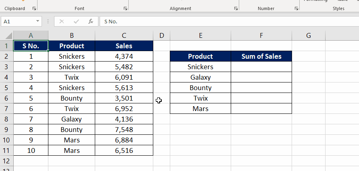This screenshot has width=359, height=171.
Task: Select row 2 header
Action: [x=6, y=56]
